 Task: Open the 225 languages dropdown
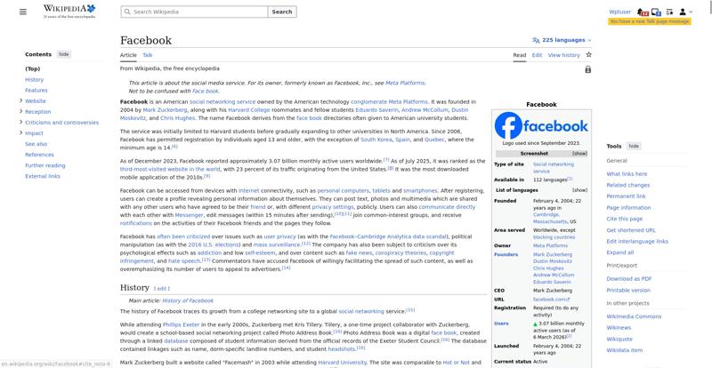point(562,40)
